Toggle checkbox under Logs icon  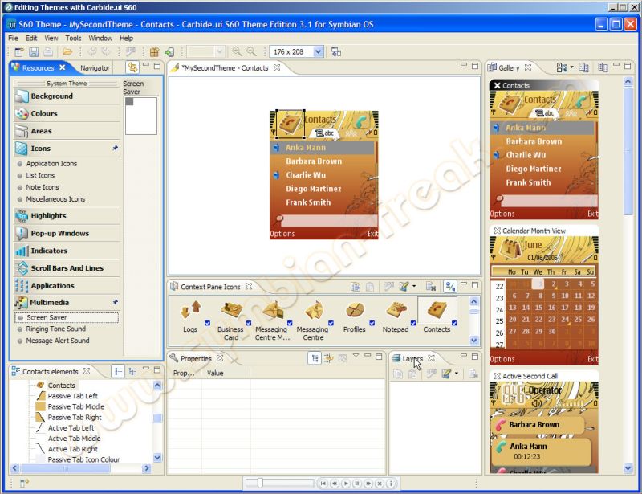(208, 323)
